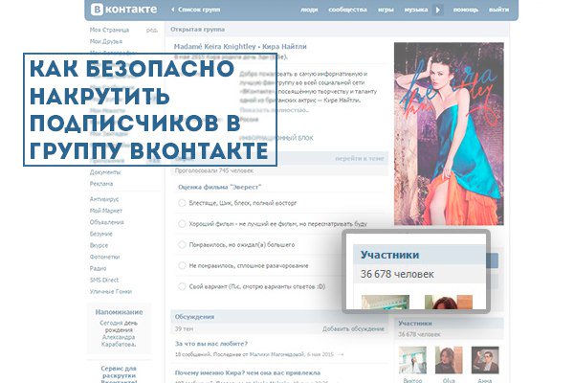
Task: Open Безумие app in left sidebar
Action: [101, 234]
